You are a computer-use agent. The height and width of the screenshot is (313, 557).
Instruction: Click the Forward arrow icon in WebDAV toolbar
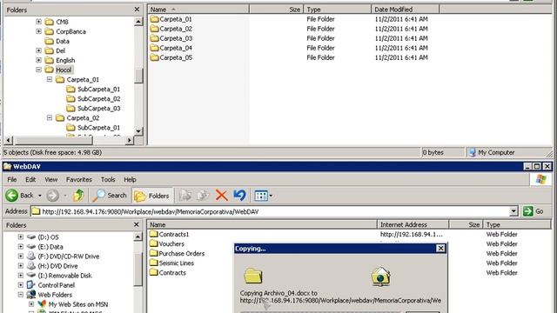tap(52, 195)
